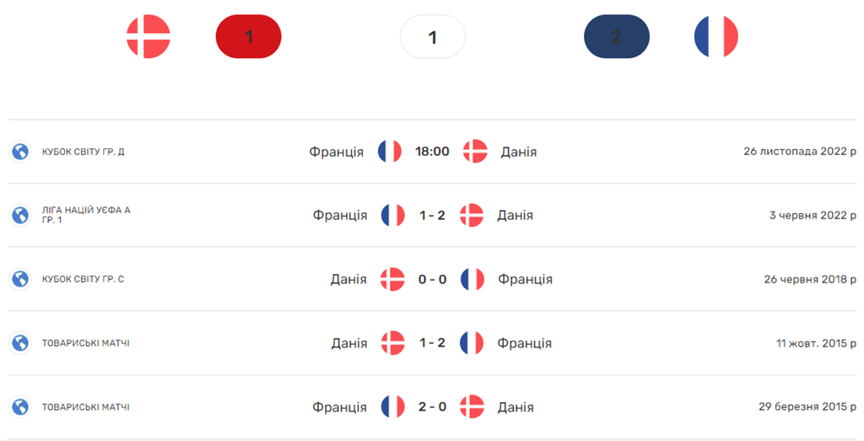Click the white draws counter pill
The image size is (864, 441).
[x=432, y=37]
